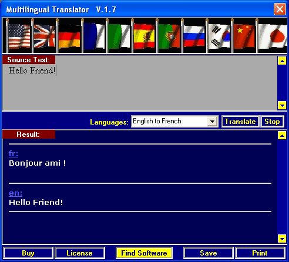Open the Languages dropdown arrow
289x262 pixels.
pos(212,122)
